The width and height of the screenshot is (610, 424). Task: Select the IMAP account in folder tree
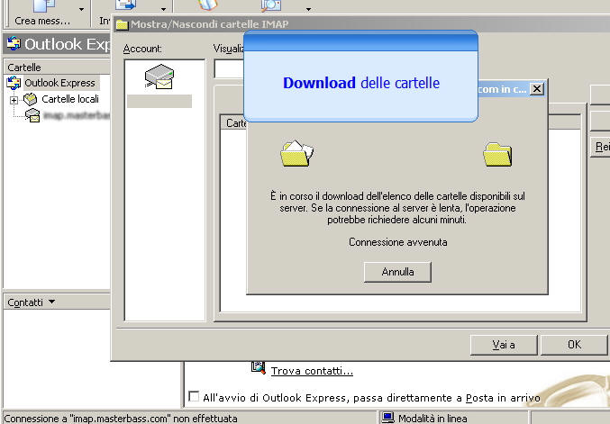tap(76, 115)
